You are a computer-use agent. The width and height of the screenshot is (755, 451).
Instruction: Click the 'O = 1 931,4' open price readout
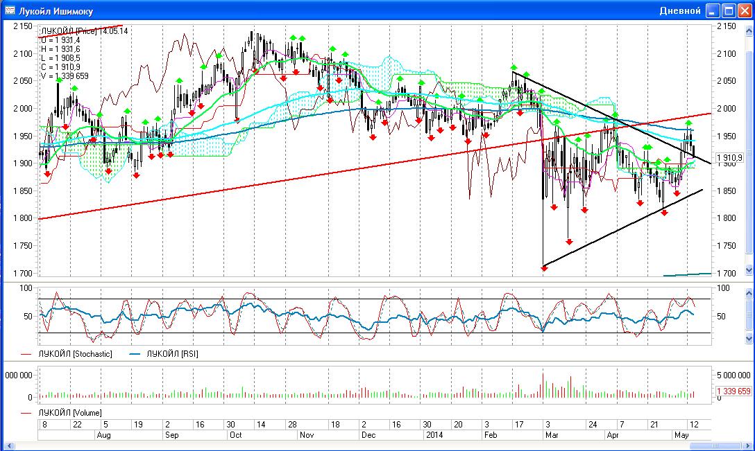click(60, 40)
